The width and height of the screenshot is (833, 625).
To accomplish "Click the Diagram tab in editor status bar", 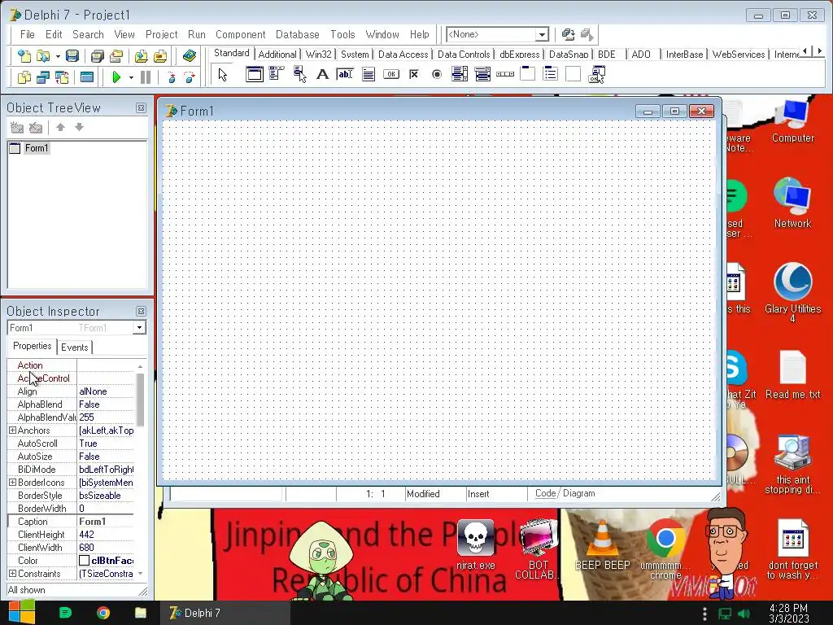I will (578, 493).
